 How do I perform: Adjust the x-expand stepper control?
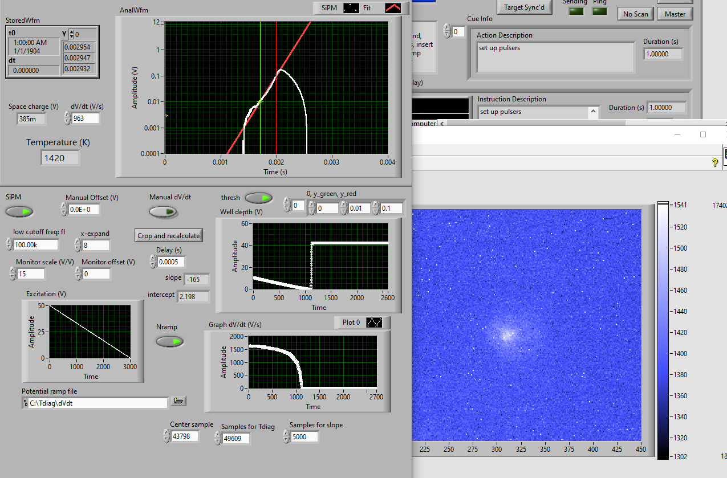(x=78, y=245)
